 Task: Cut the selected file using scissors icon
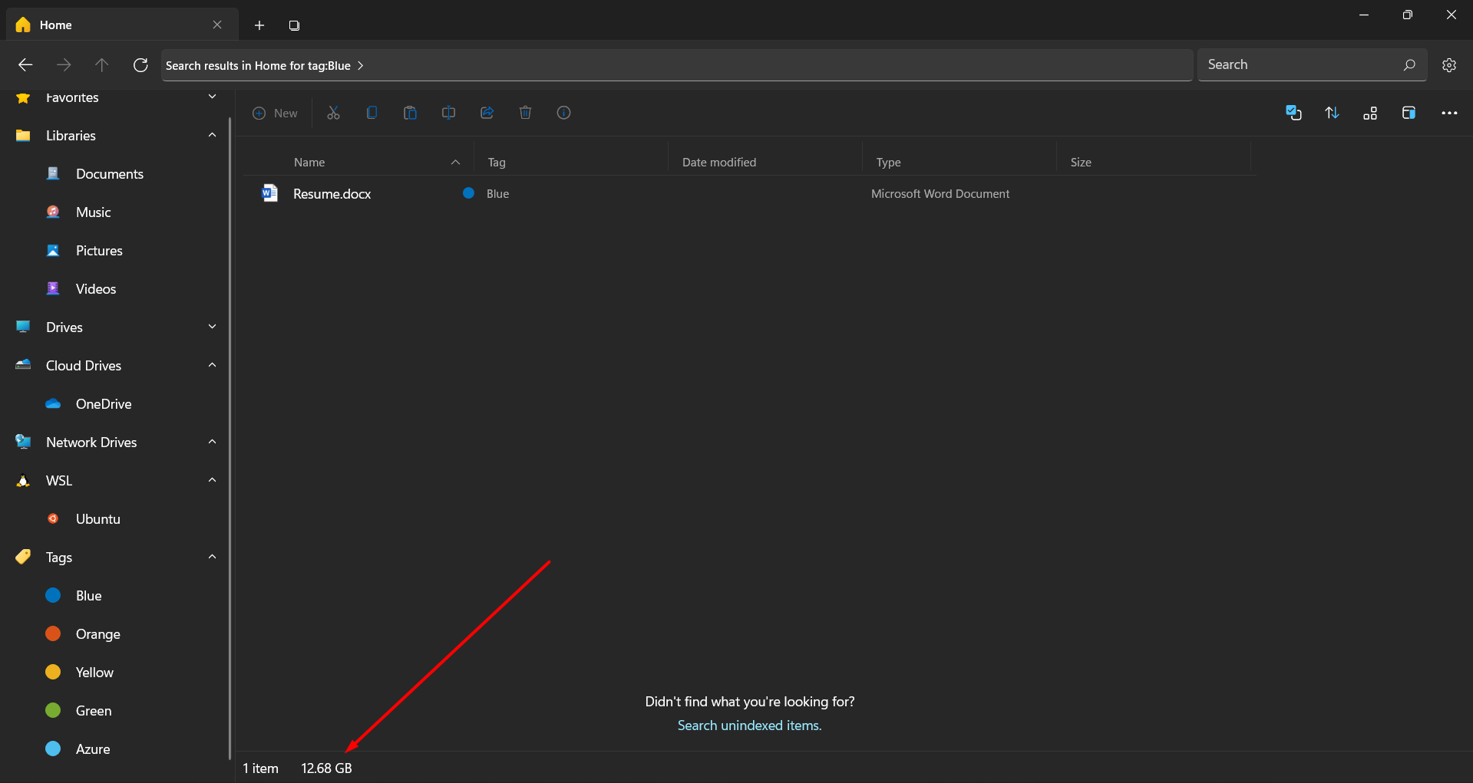click(x=332, y=113)
